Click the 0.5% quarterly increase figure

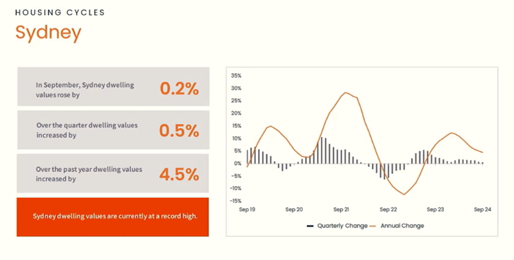[179, 130]
